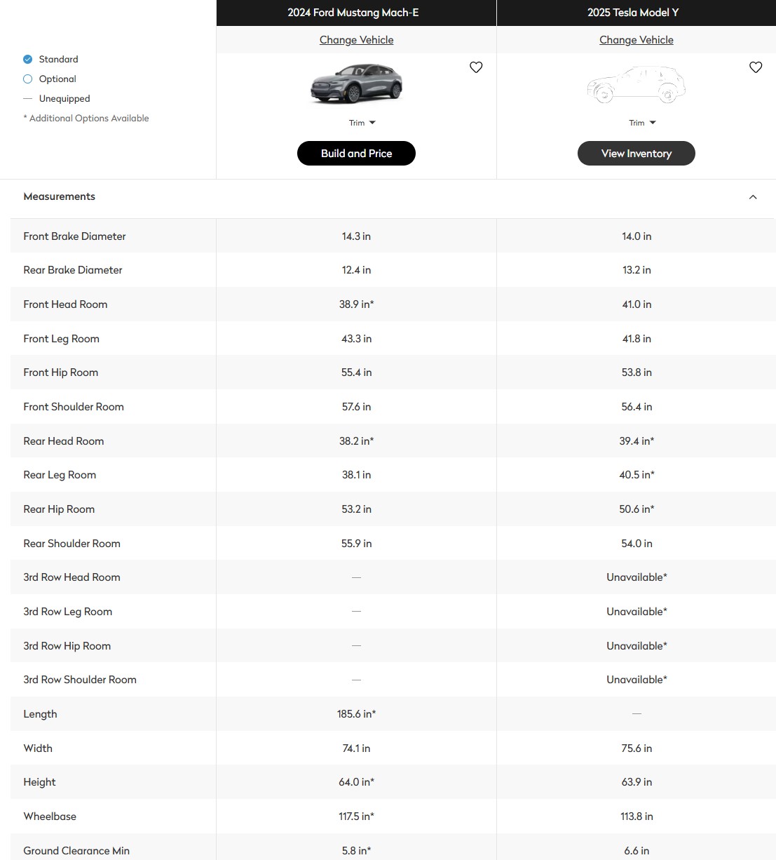The image size is (776, 860).
Task: Click Change Vehicle under Tesla Model Y
Action: (636, 40)
